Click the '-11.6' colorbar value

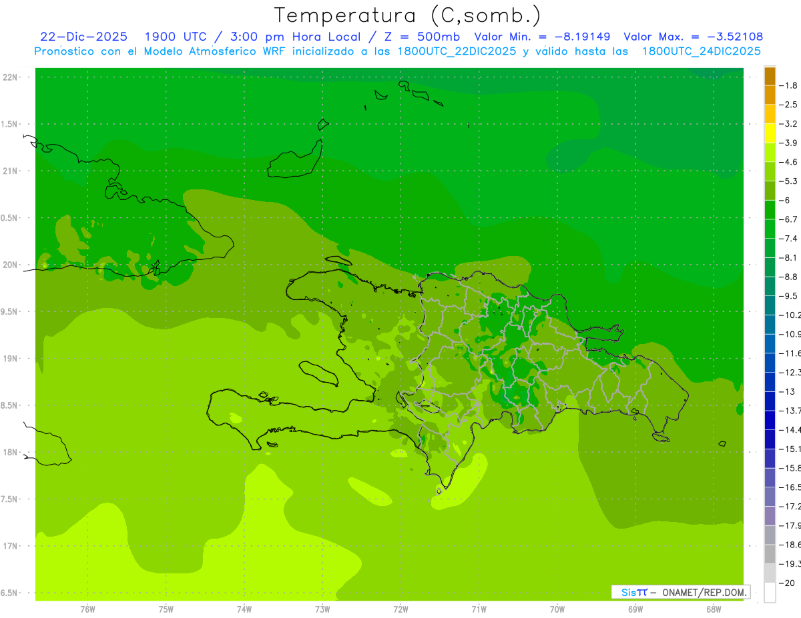pyautogui.click(x=790, y=353)
